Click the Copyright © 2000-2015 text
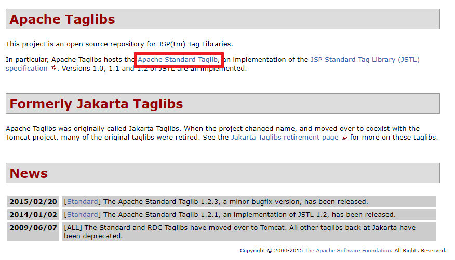Image resolution: width=455 pixels, height=260 pixels. point(271,251)
